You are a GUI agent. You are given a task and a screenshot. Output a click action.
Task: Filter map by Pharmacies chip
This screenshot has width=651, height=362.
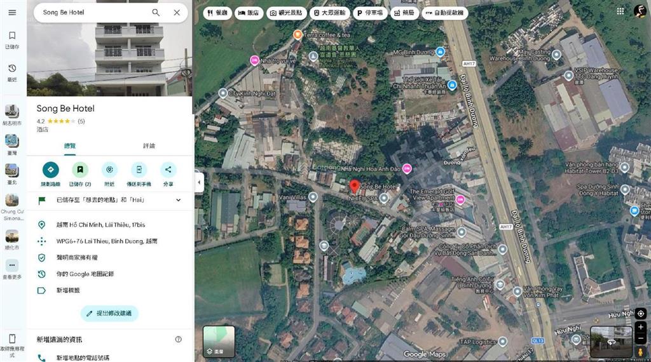pos(404,13)
